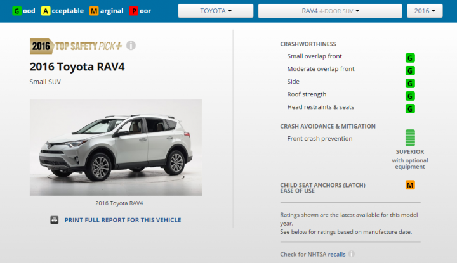
Task: Click the red P Poor legend icon
Action: point(134,11)
